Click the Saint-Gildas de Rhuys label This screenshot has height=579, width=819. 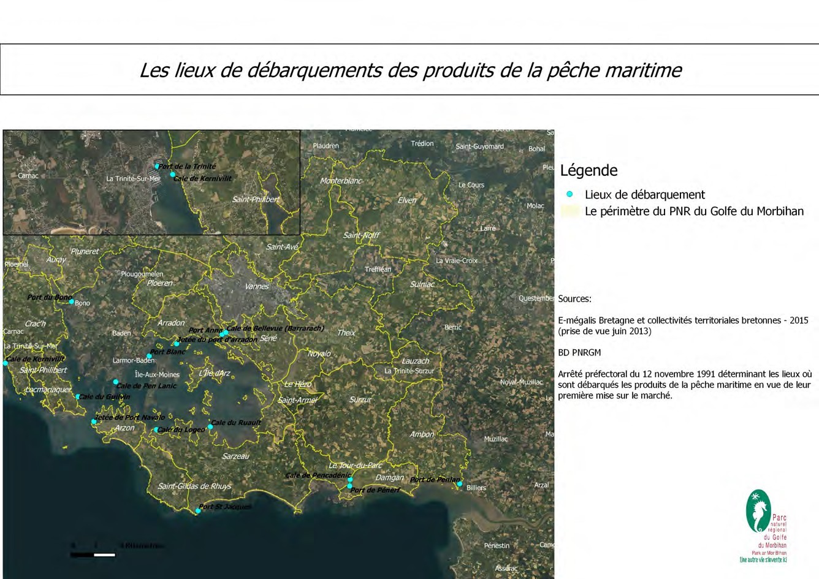tap(194, 486)
